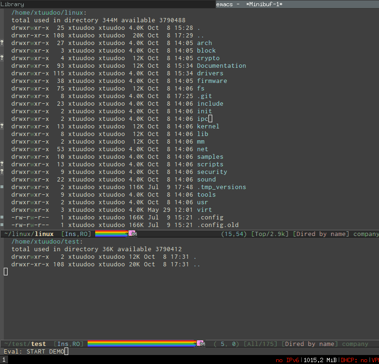
Task: Open the Documentation directory
Action: 221,65
